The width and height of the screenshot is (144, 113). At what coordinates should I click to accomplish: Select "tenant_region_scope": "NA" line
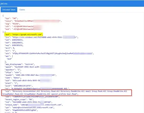(19, 100)
